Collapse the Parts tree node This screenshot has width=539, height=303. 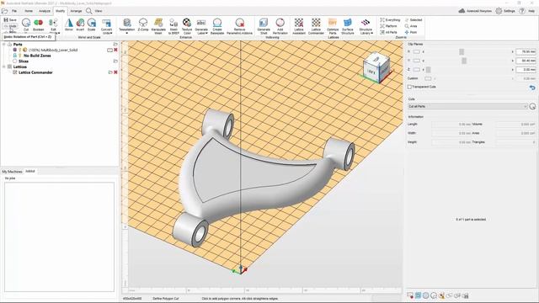(x=3, y=45)
